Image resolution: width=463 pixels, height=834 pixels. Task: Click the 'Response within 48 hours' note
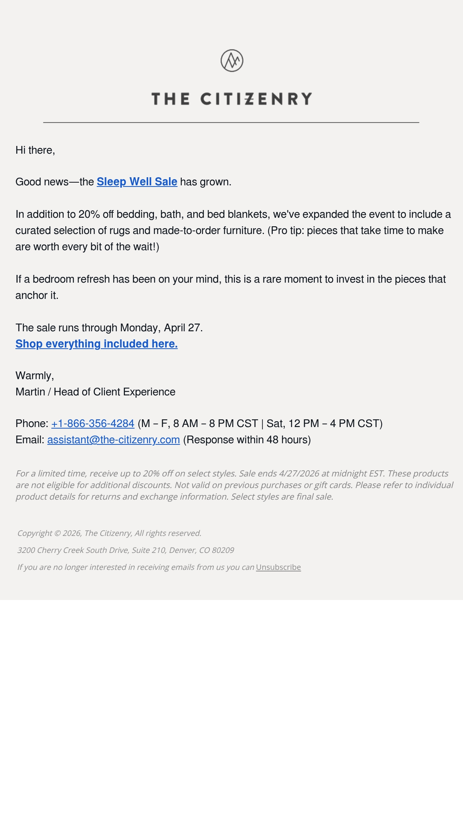point(247,440)
